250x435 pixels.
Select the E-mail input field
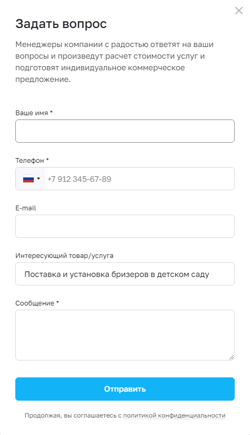coord(125,226)
